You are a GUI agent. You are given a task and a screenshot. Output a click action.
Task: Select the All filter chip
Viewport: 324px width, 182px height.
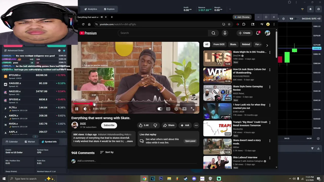(x=207, y=44)
